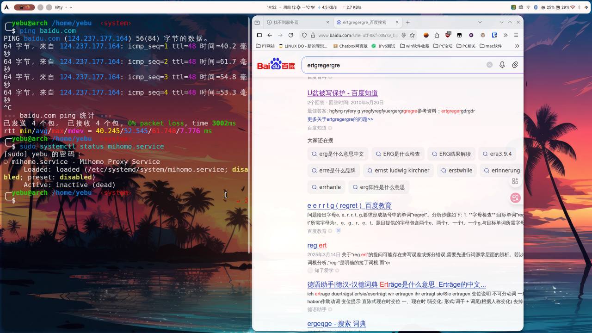Expand hidden bookmarks with the bookmarks chevron
Screen dimensions: 592x333
(x=517, y=46)
